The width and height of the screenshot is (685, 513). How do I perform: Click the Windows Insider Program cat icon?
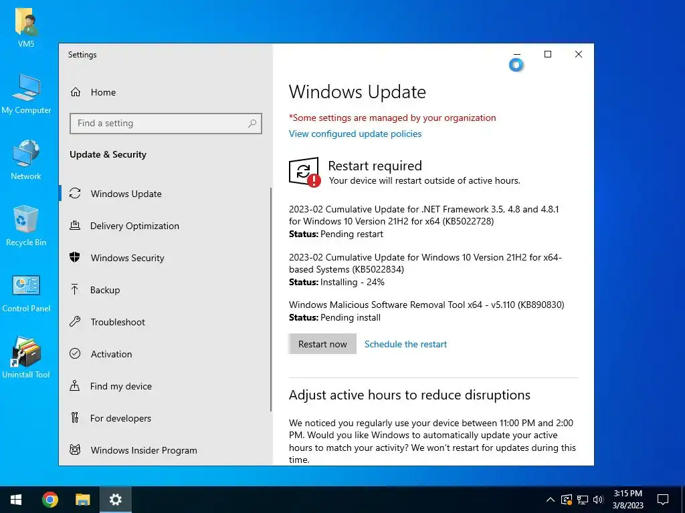75,450
